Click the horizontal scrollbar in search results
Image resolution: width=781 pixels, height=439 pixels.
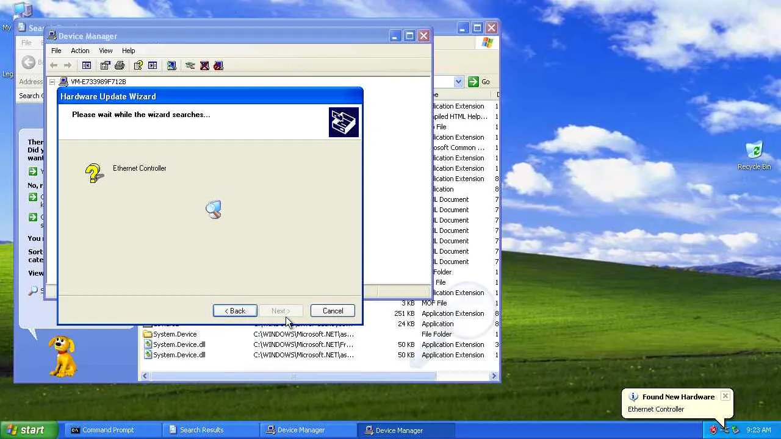pos(293,376)
